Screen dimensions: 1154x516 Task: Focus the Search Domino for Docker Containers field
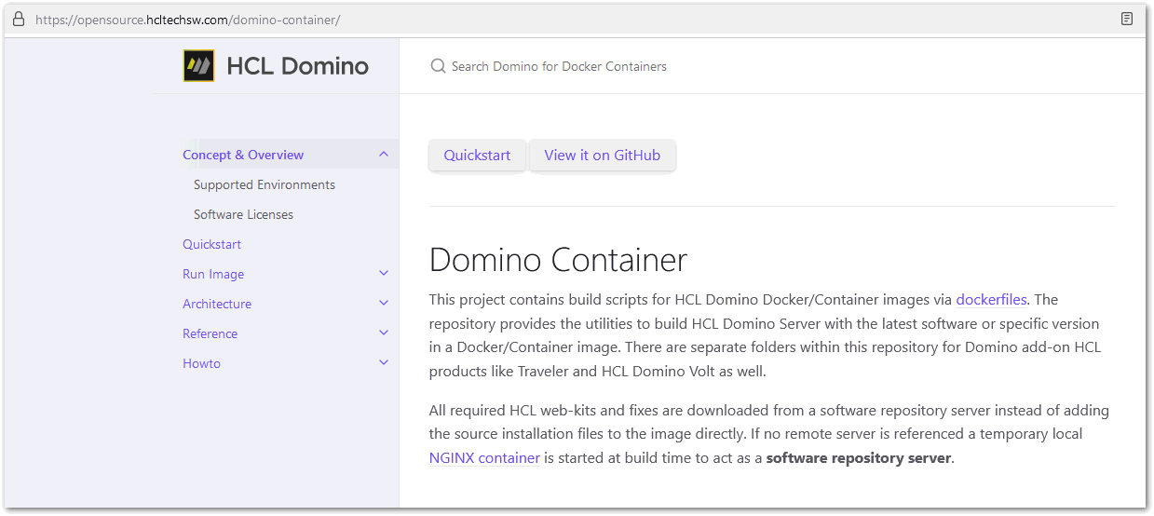[x=559, y=66]
